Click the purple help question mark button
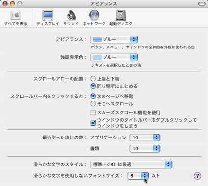The width and height of the screenshot is (208, 186). [197, 176]
